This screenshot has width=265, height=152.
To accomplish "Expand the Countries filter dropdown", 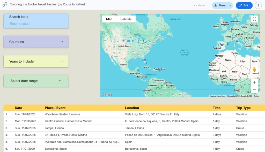I will coord(36,42).
